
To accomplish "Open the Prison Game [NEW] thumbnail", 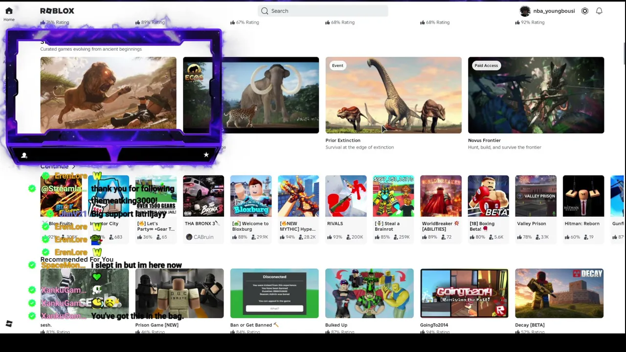I will point(179,293).
